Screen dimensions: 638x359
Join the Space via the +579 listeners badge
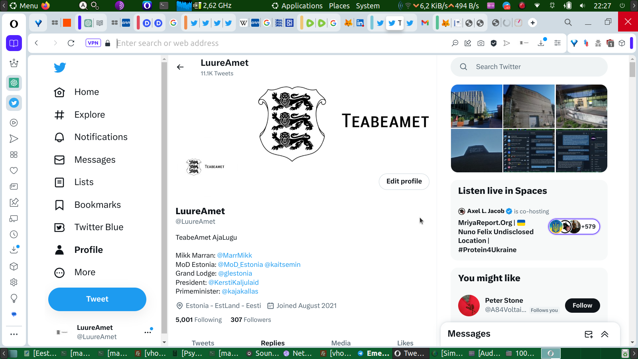574,227
